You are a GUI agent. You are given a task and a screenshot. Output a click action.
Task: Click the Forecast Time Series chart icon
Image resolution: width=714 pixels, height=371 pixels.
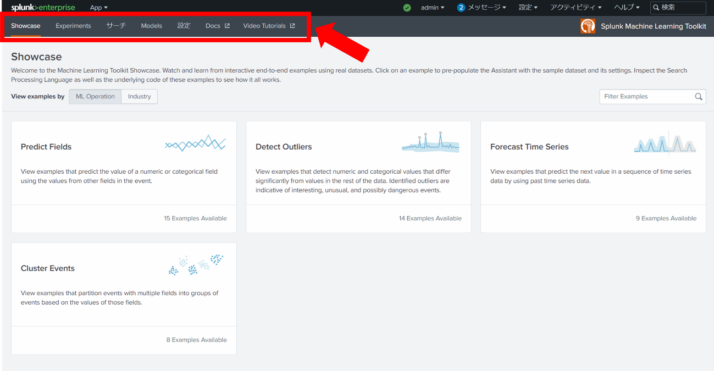(x=665, y=144)
